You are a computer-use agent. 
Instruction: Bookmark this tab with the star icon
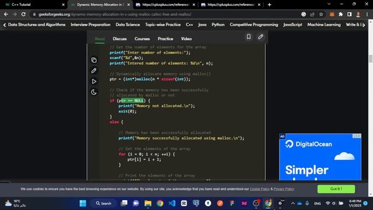(321, 14)
